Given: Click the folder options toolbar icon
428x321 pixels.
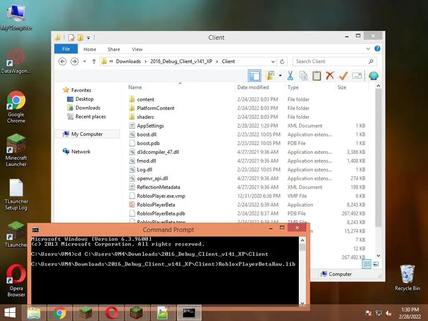Looking at the screenshot, I should tap(270, 76).
